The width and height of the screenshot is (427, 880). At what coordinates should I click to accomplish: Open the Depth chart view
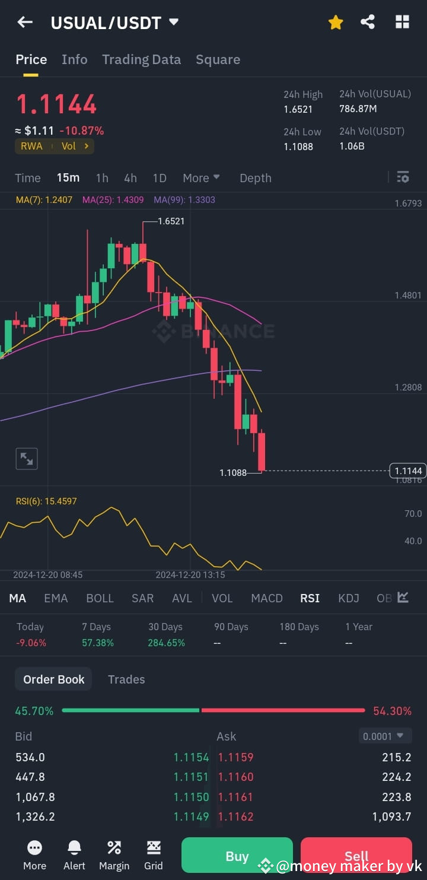(x=256, y=178)
